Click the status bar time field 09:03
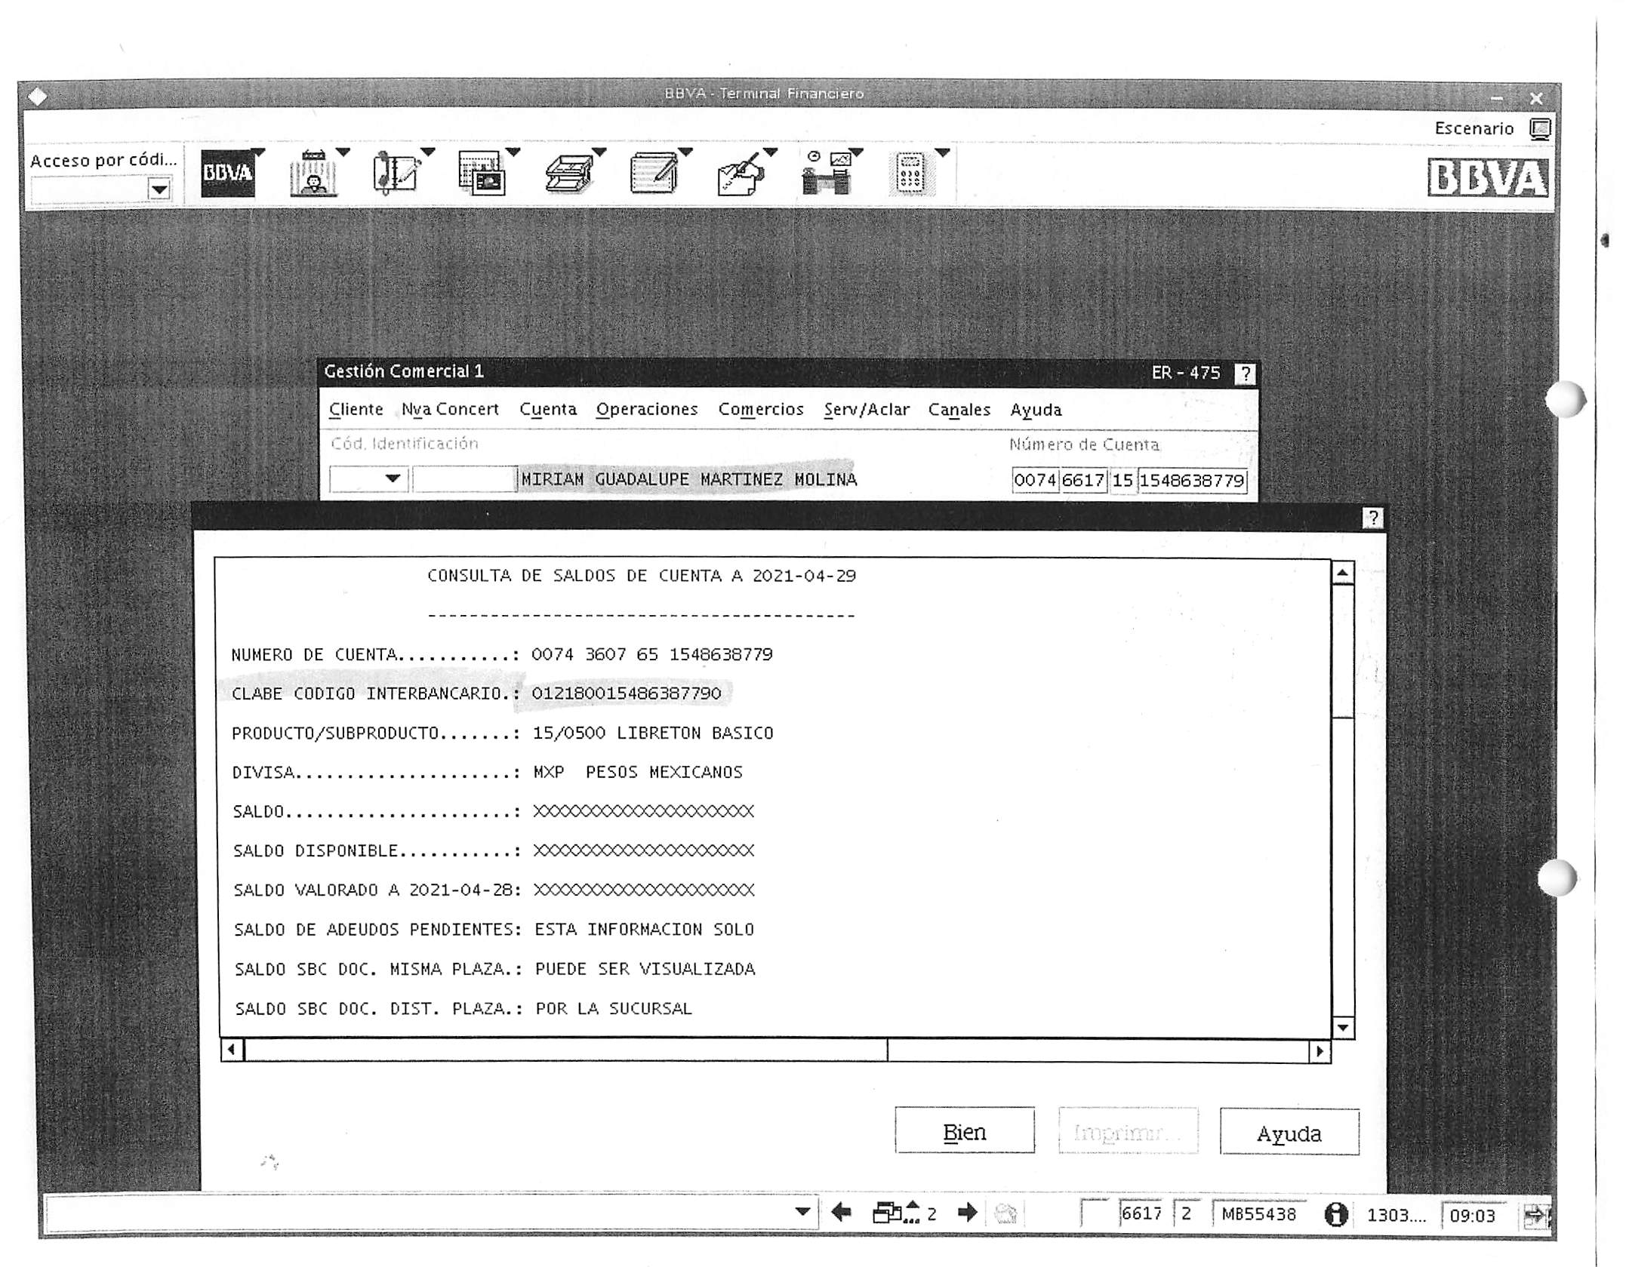 click(1473, 1215)
